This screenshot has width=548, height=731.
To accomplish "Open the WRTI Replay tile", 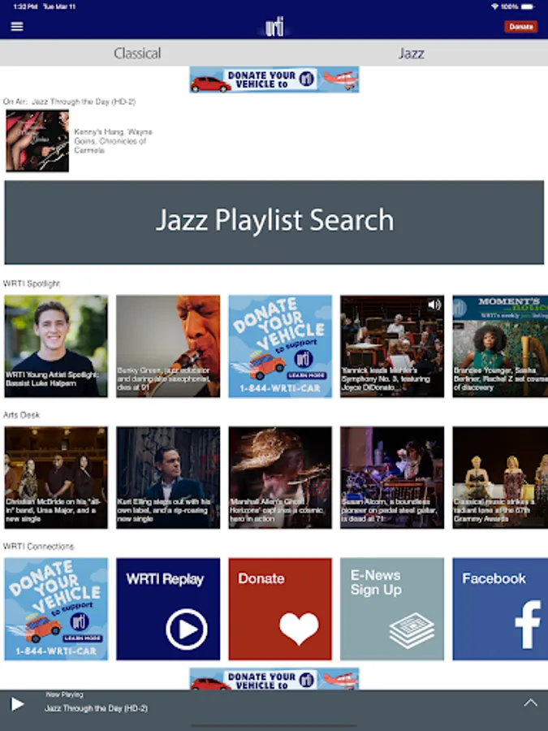I will 168,609.
